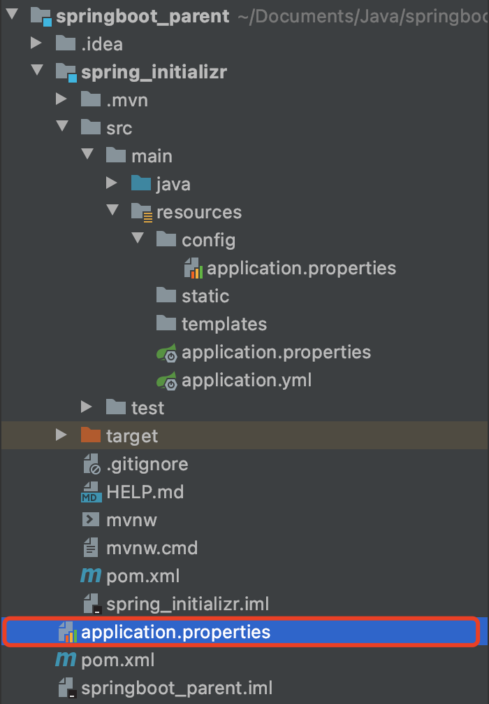Expand the target folder arrow
Screen dimensions: 489x704
(61, 435)
